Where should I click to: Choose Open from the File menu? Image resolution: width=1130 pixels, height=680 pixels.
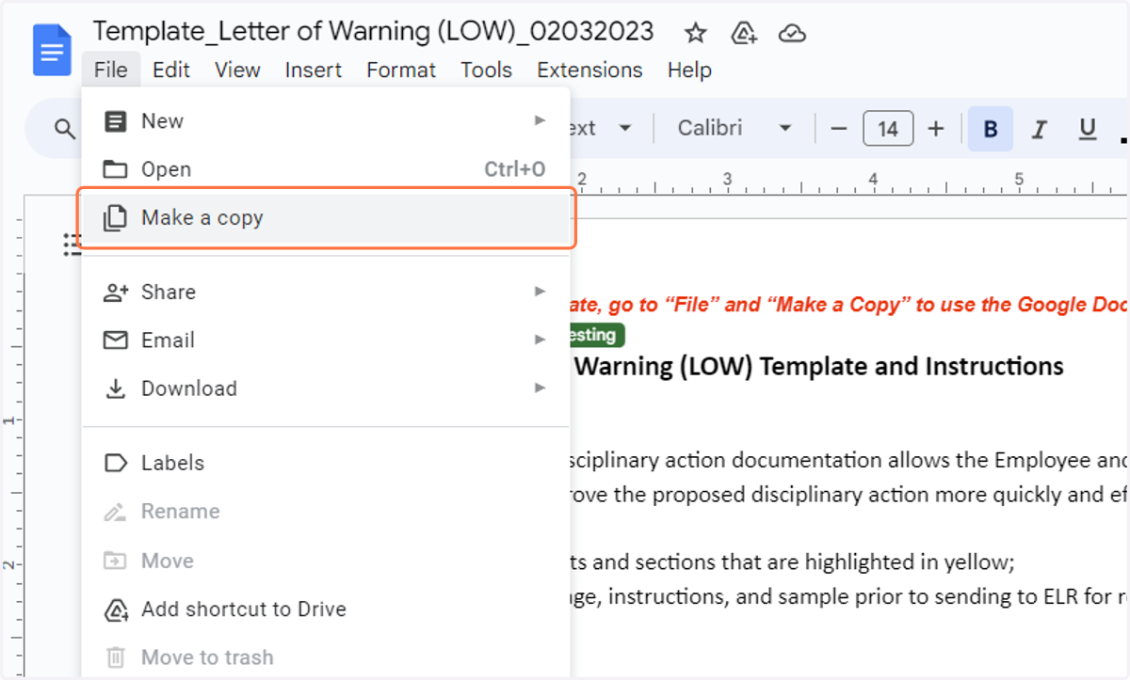click(x=326, y=169)
